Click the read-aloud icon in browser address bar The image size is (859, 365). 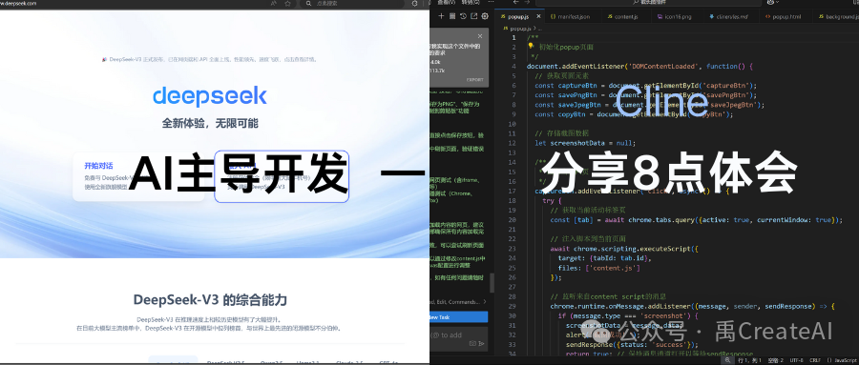(274, 3)
